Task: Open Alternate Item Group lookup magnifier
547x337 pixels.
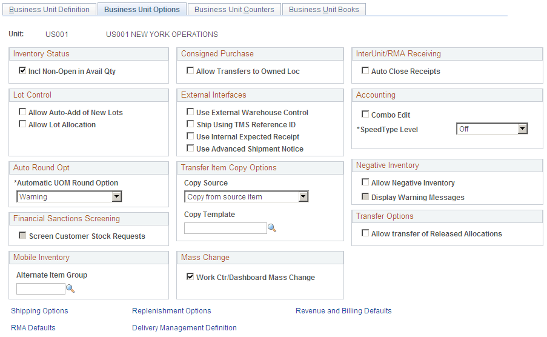Action: 70,289
